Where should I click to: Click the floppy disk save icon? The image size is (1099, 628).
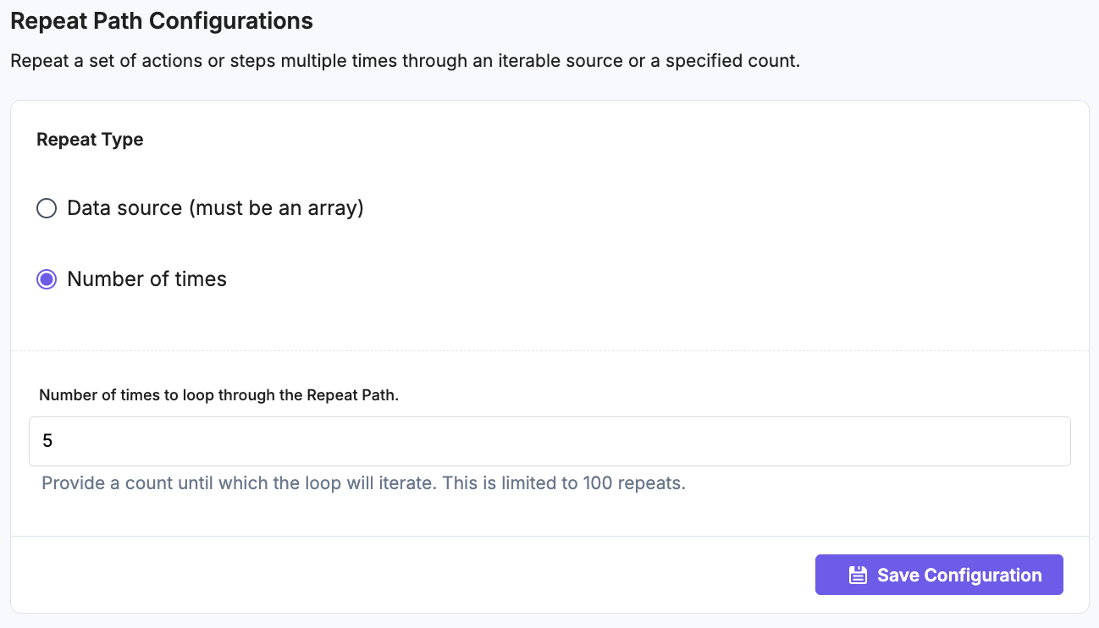point(858,576)
